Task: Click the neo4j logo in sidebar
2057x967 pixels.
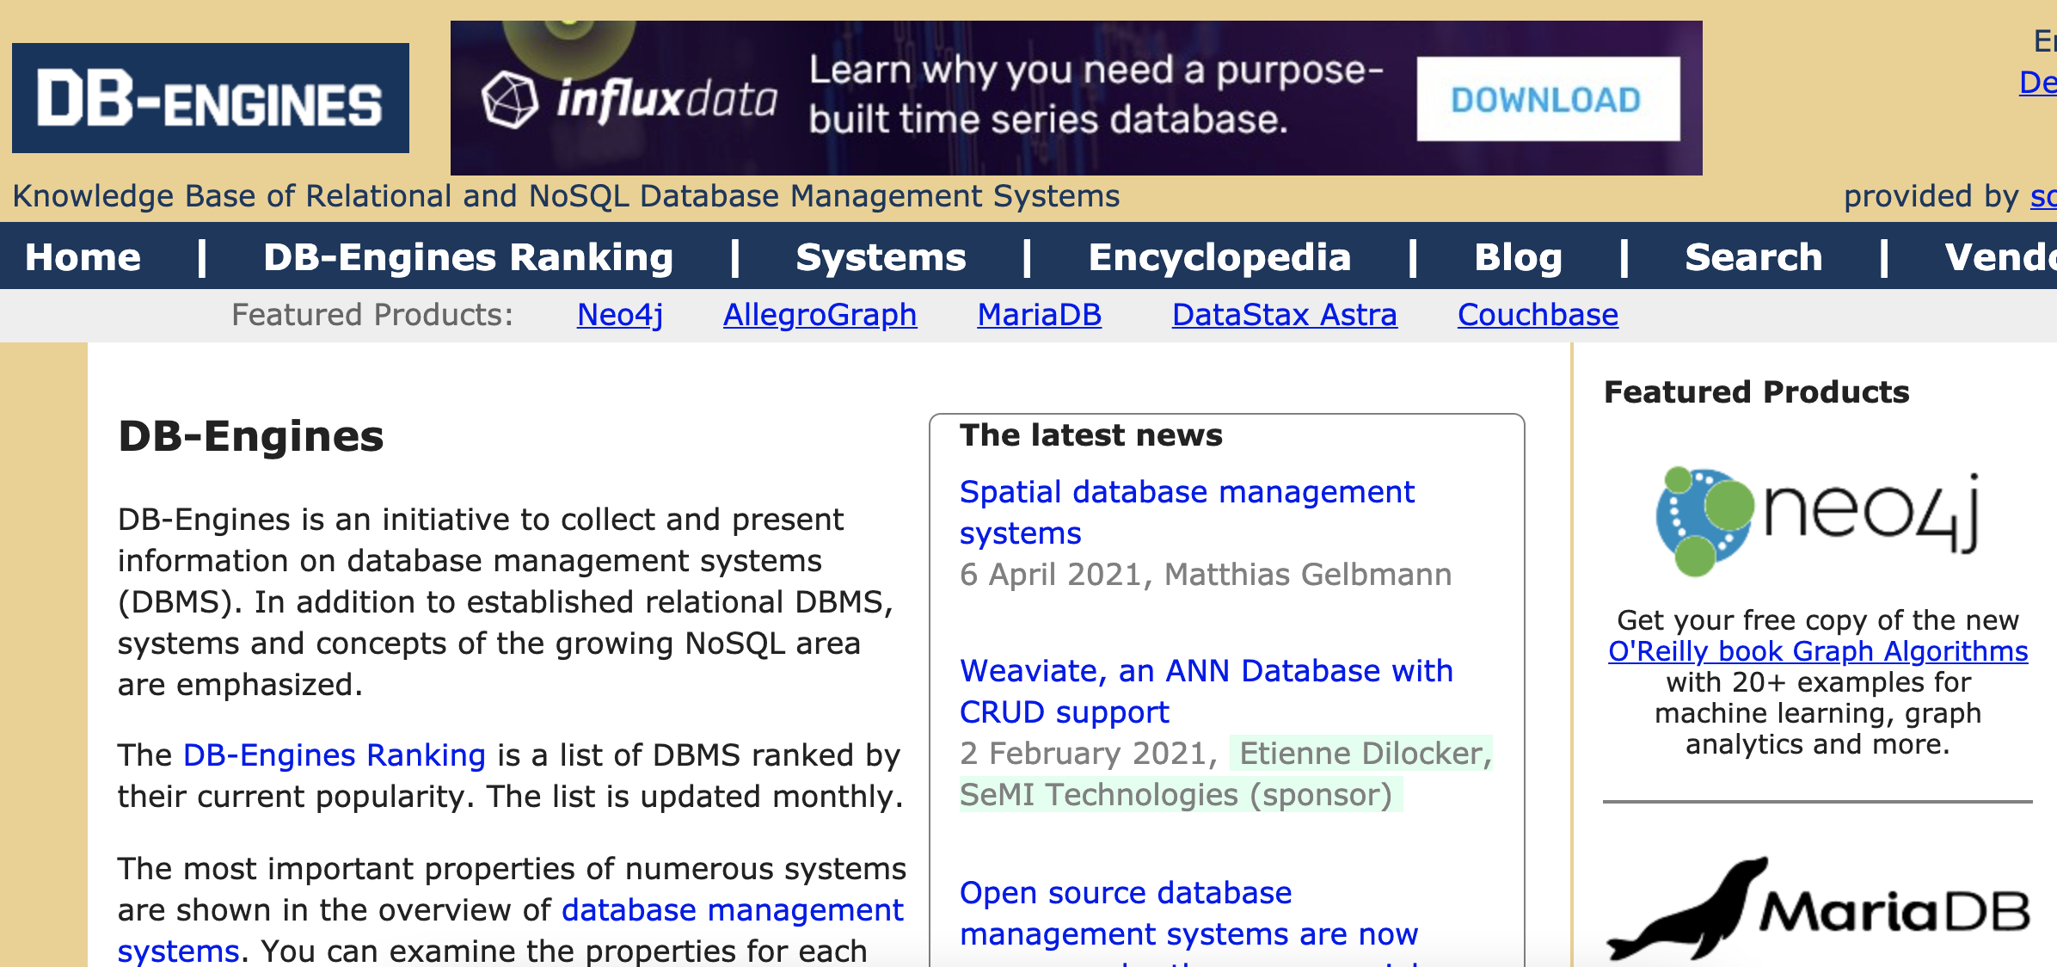Action: [x=1817, y=521]
